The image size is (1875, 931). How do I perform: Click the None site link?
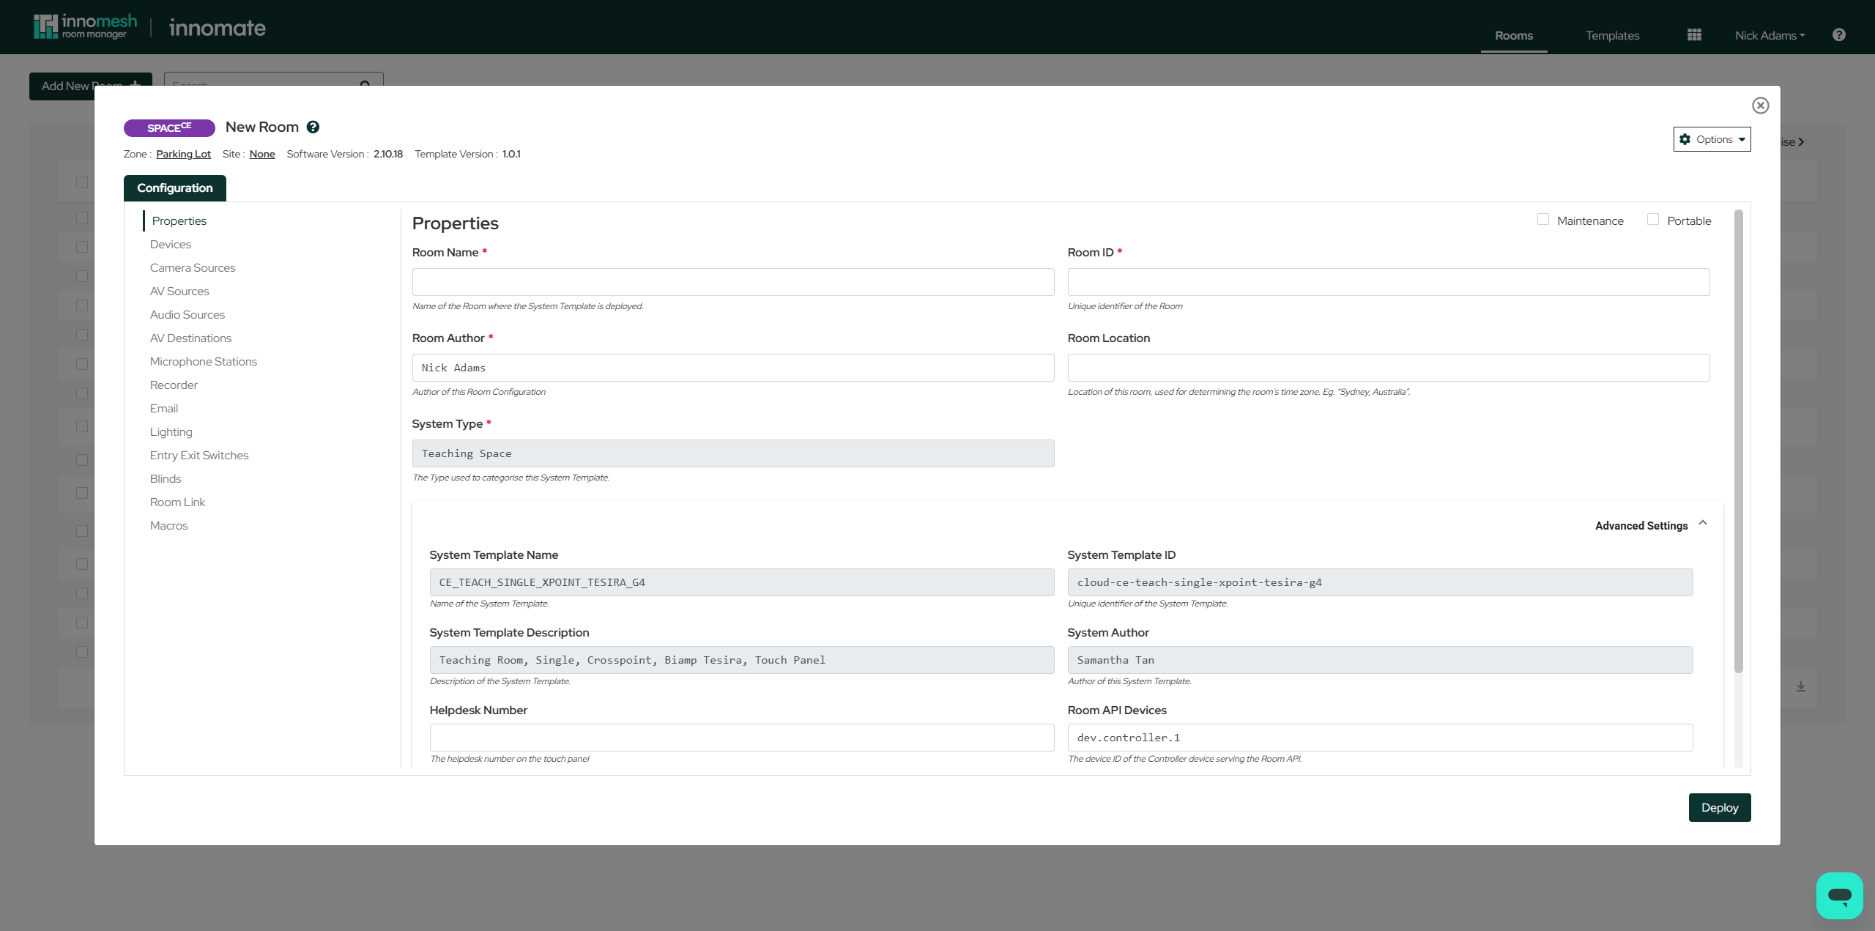click(262, 154)
